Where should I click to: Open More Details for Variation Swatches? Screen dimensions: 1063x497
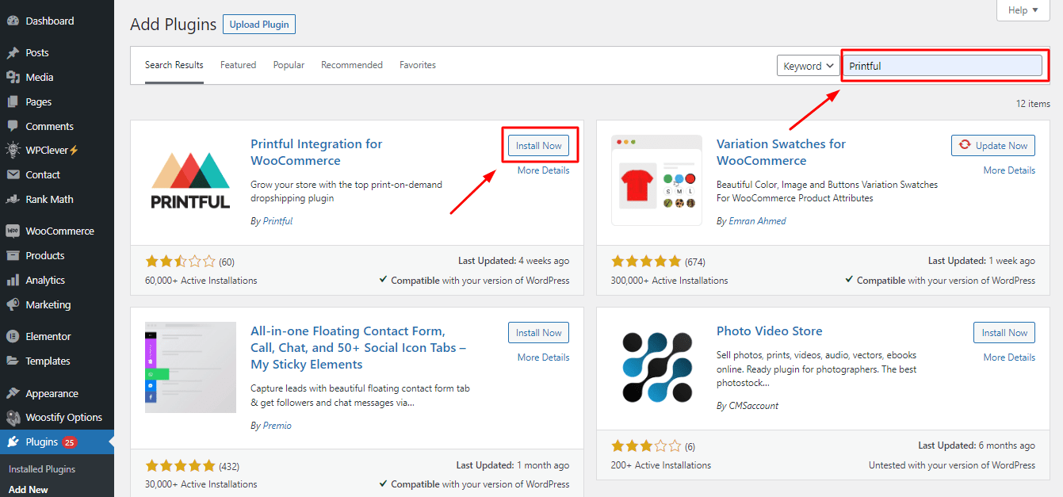pyautogui.click(x=1009, y=170)
